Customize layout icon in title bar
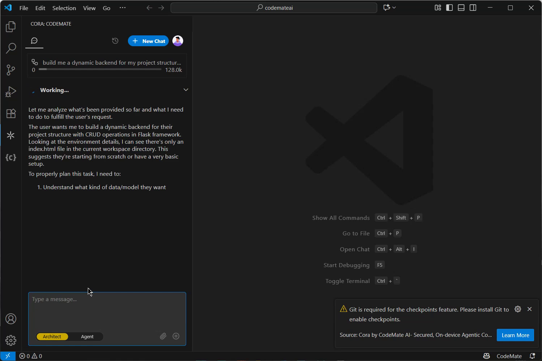The image size is (542, 361). pyautogui.click(x=438, y=8)
